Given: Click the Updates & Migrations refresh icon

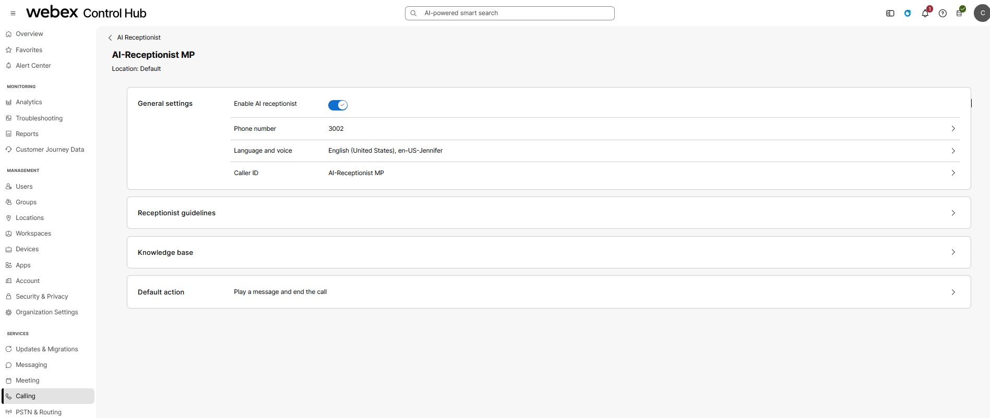Looking at the screenshot, I should coord(8,349).
